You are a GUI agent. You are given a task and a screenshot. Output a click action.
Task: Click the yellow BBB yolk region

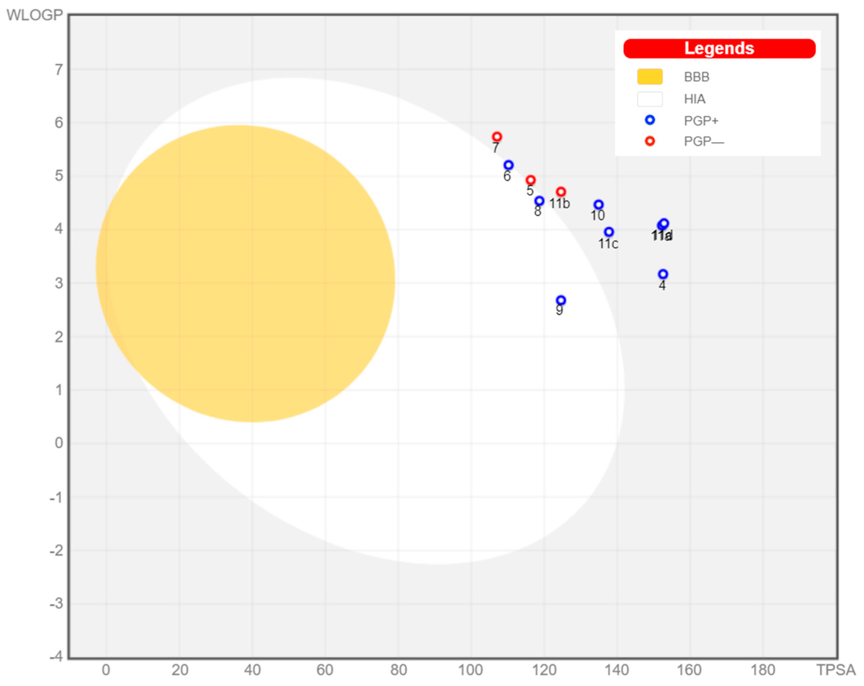(x=245, y=273)
